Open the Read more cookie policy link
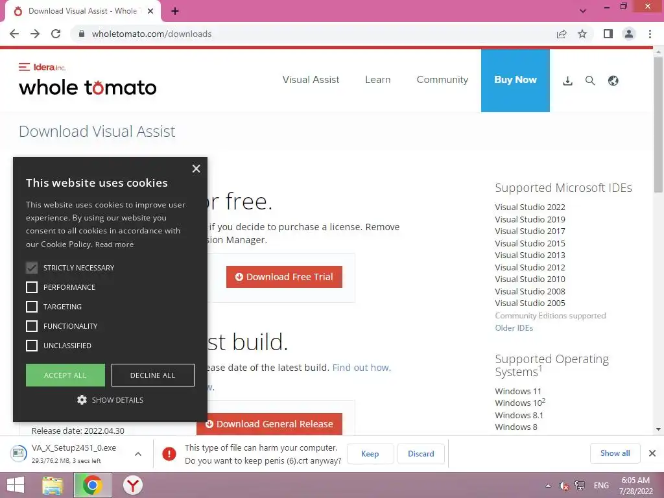Image resolution: width=664 pixels, height=498 pixels. [114, 244]
